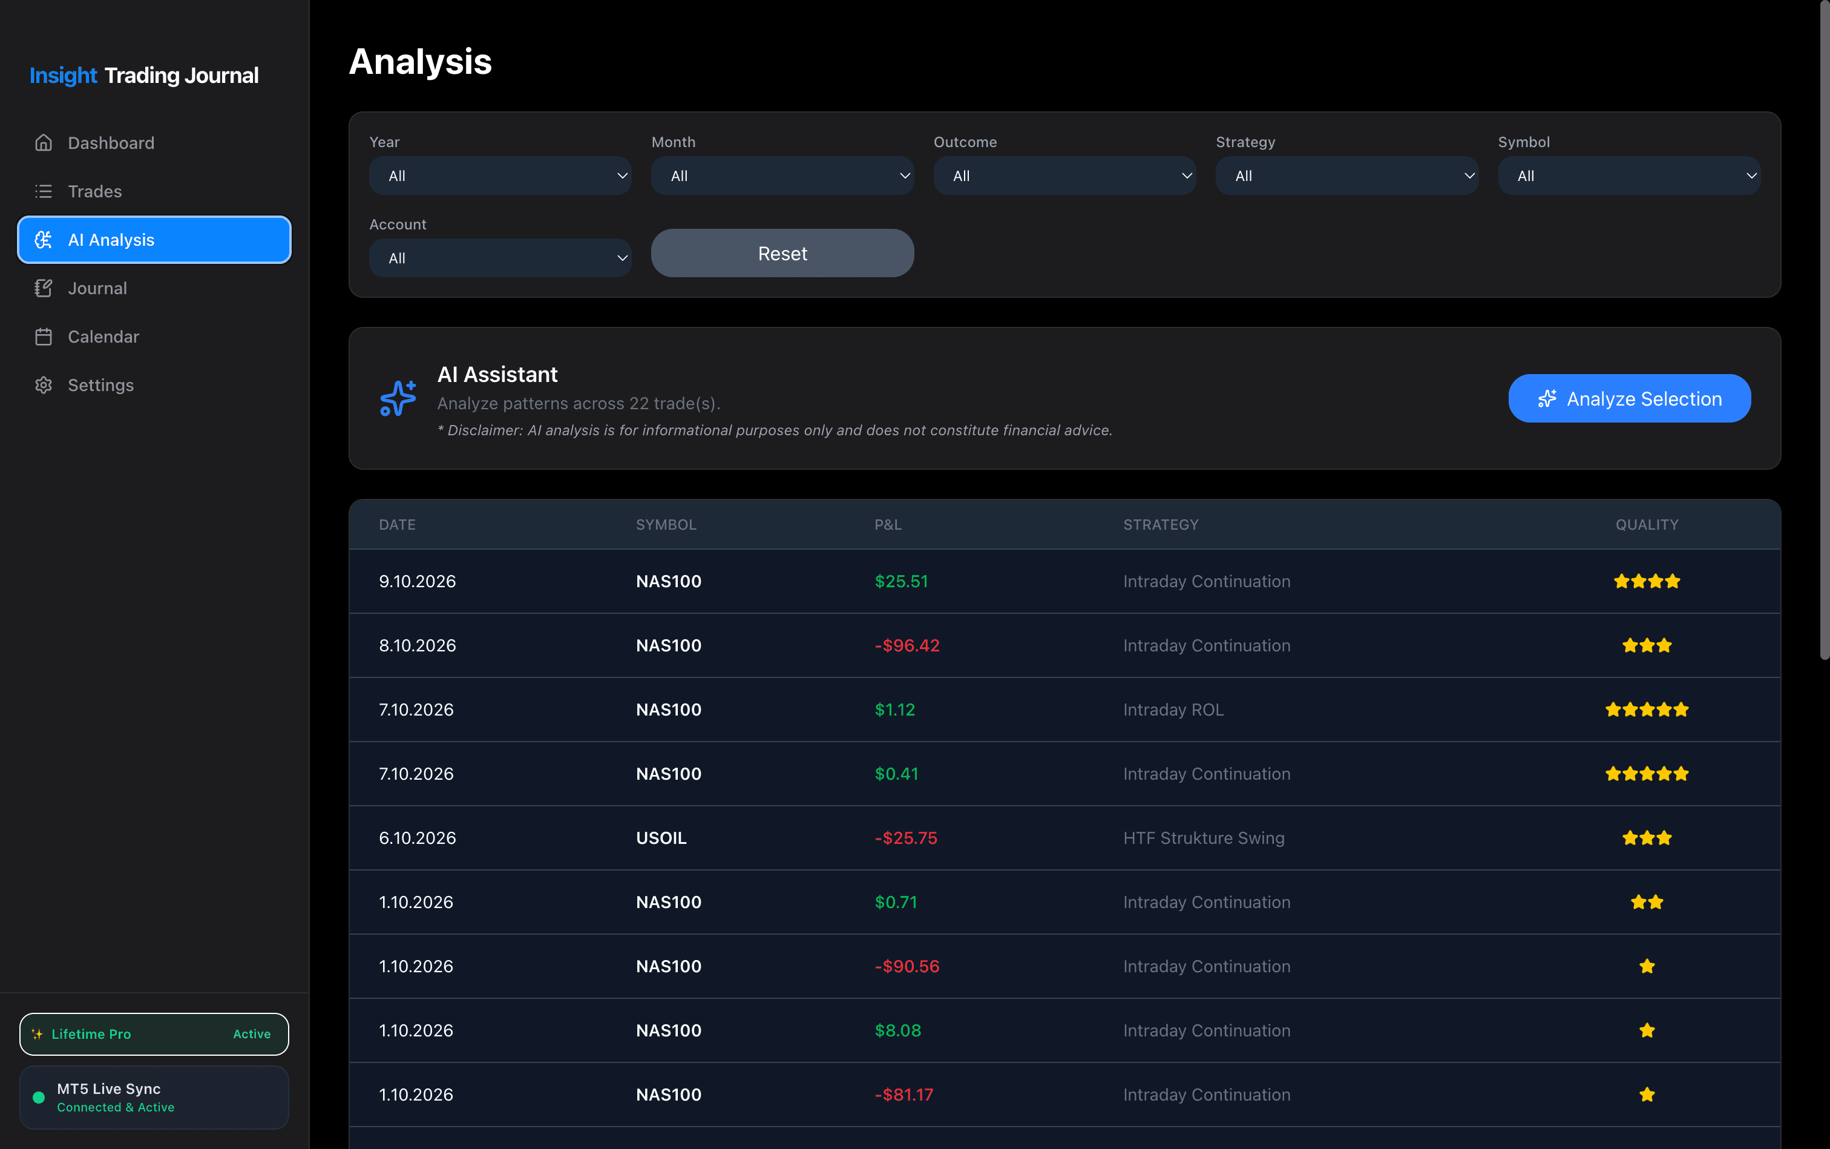
Task: Open the Trades page
Action: tap(154, 191)
